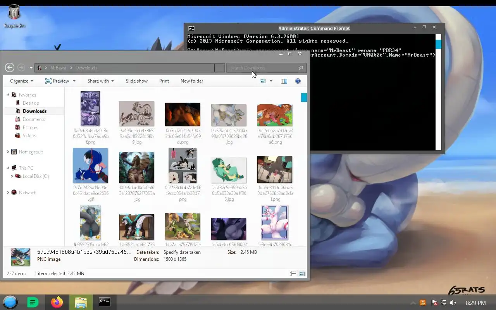
Task: Open the Recycle Bin desktop icon
Action: [x=14, y=16]
